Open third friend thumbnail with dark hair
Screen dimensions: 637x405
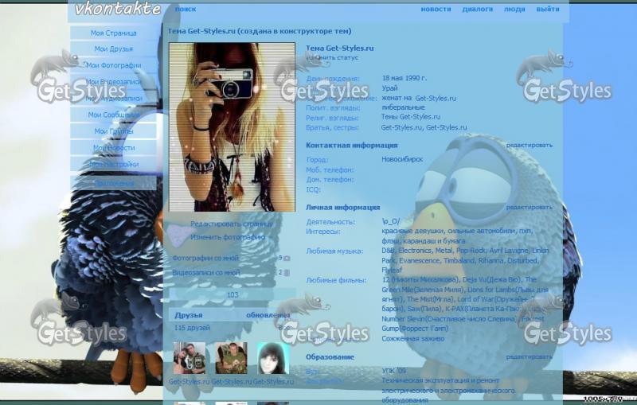(x=273, y=358)
